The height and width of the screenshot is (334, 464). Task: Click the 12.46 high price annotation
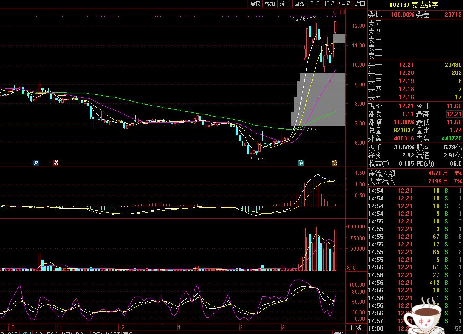point(299,19)
